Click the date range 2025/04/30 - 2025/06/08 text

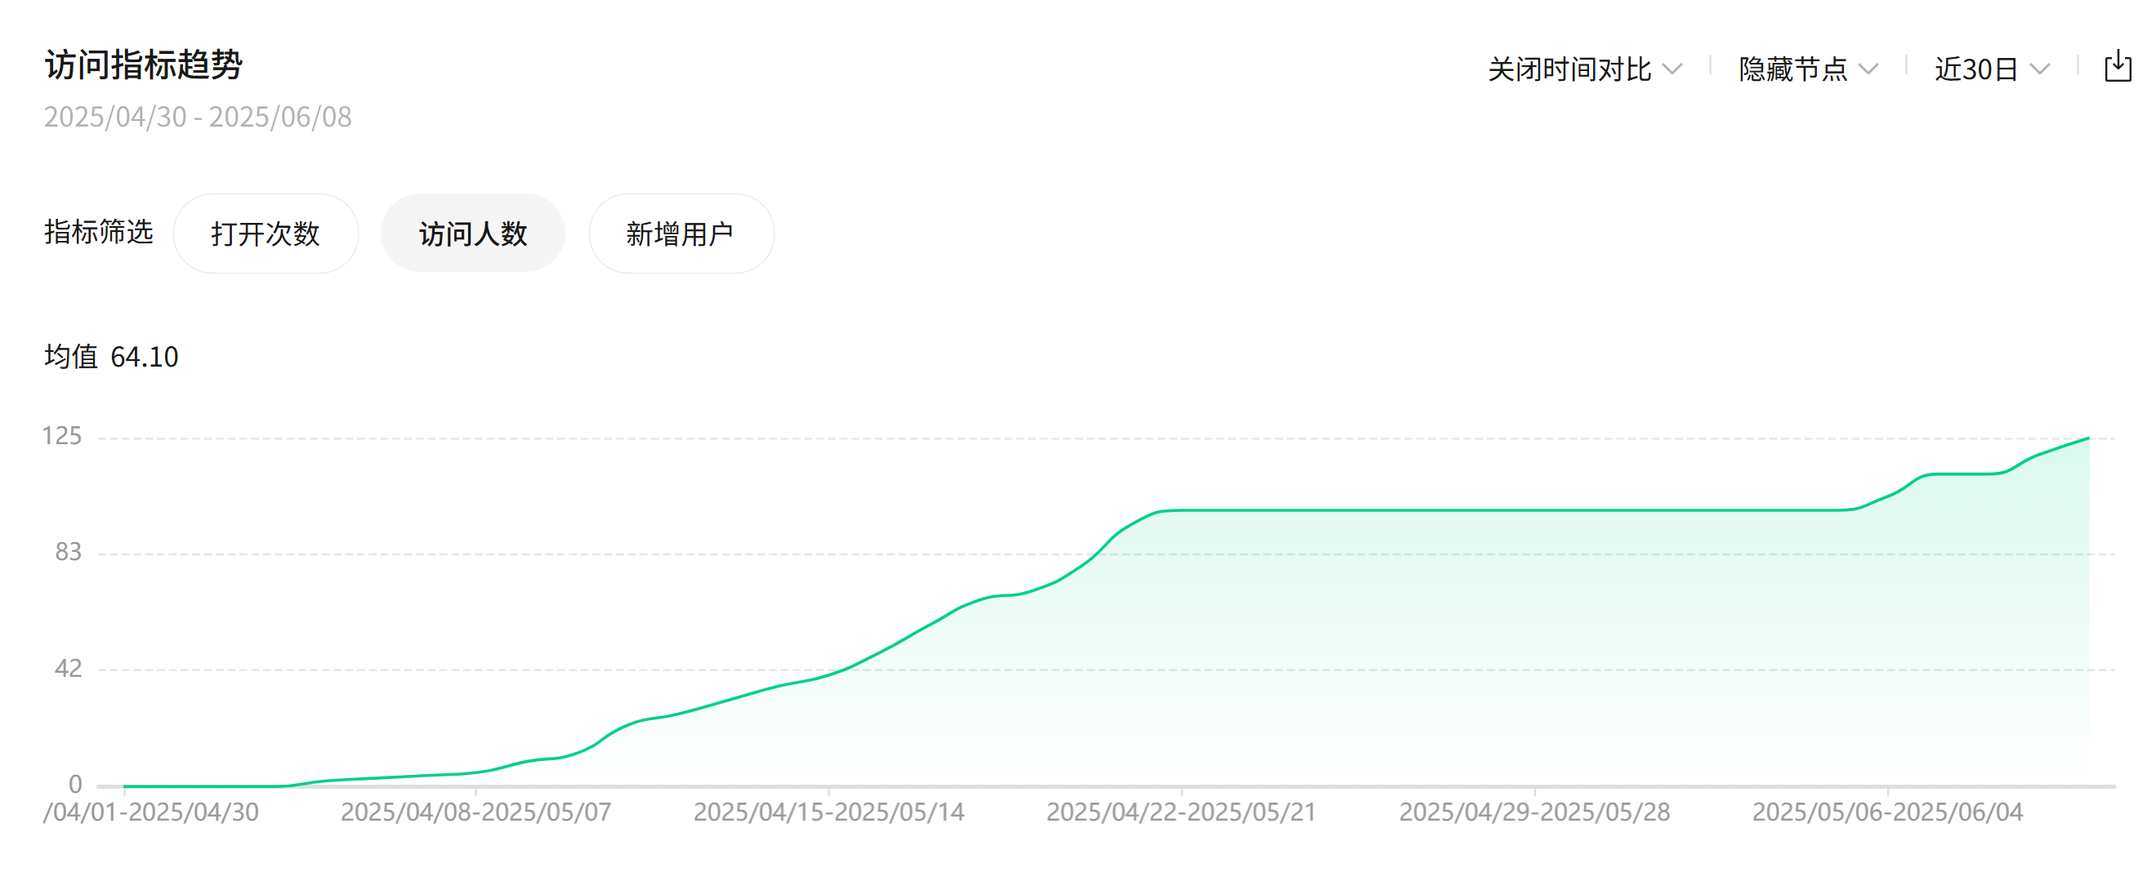coord(198,117)
